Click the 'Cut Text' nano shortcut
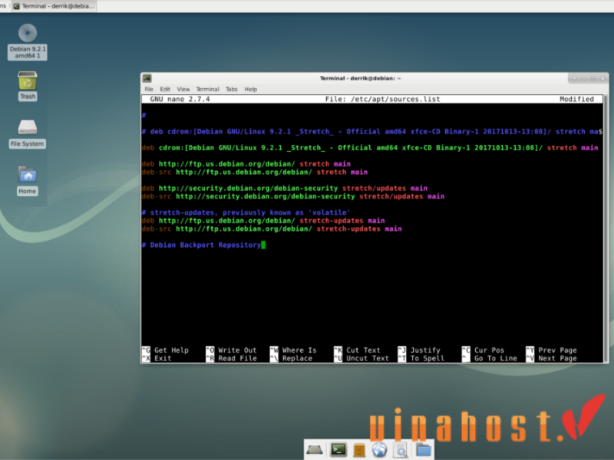 tap(357, 350)
